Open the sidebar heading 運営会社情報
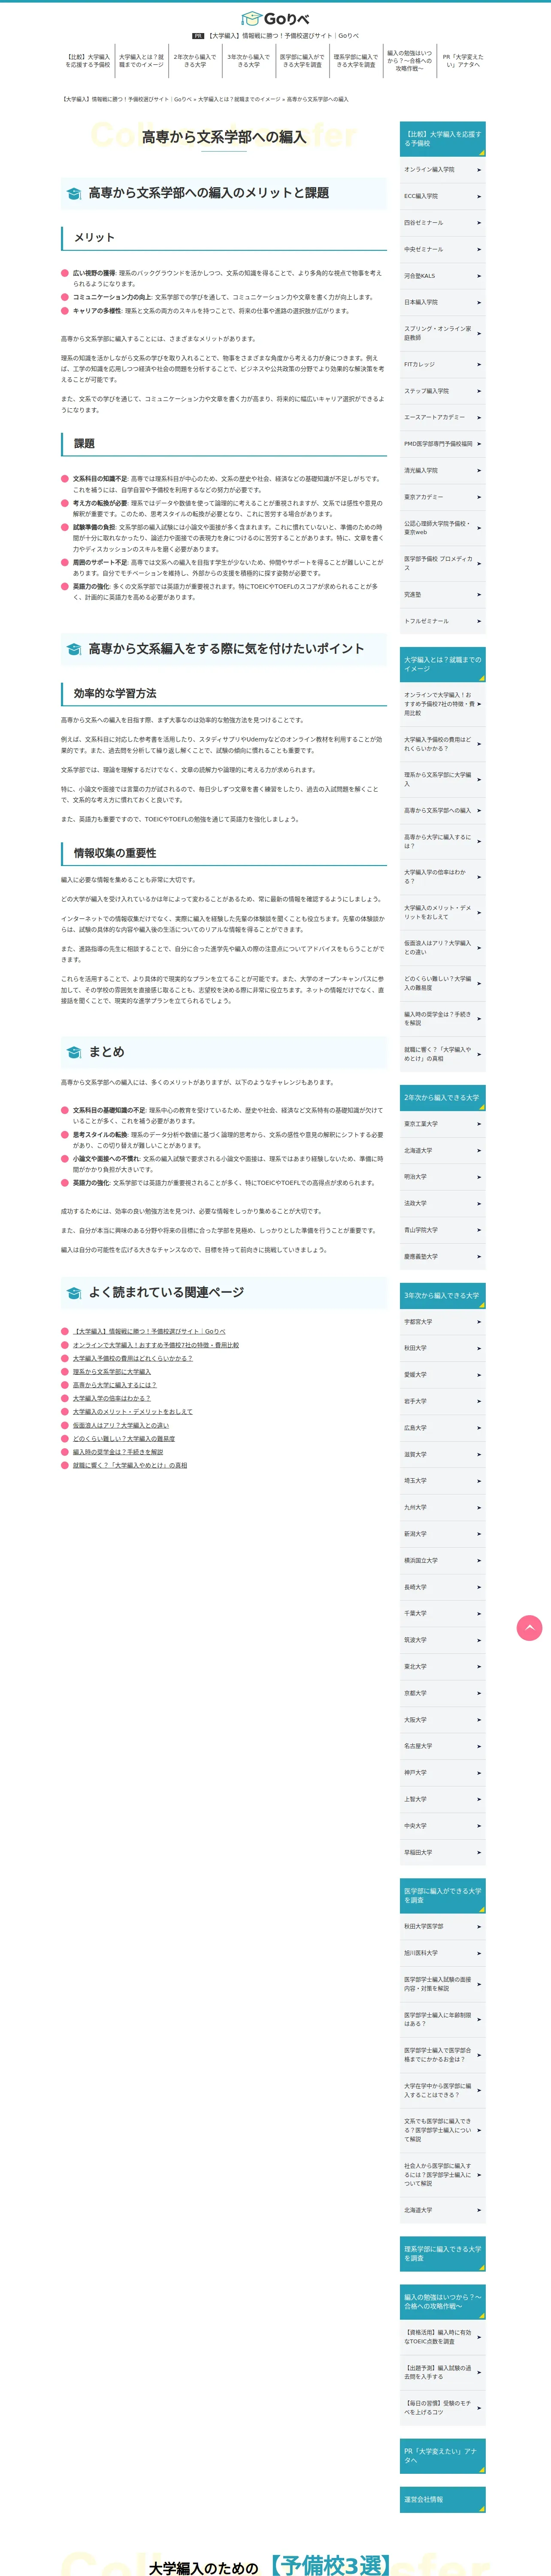The width and height of the screenshot is (551, 2576). coord(442,2499)
